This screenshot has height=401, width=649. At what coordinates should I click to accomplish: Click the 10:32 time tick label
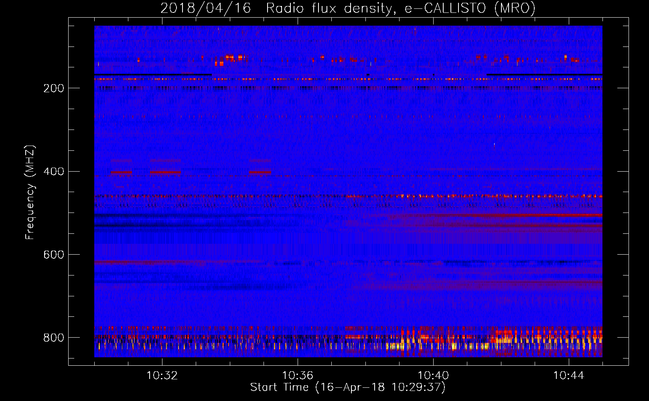point(162,376)
